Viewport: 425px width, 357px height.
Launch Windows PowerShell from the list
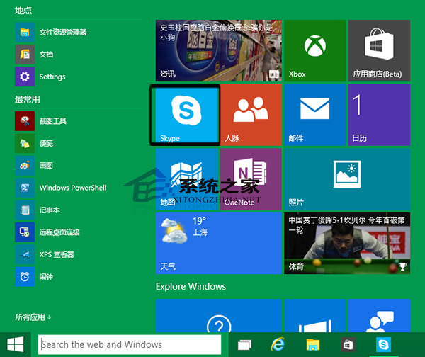pyautogui.click(x=72, y=188)
